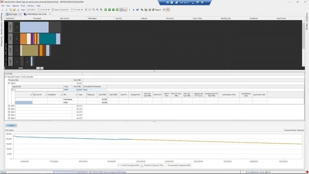Screen dimensions: 309x174
Task: Collapse the C: logical disk row
Action: click(13, 90)
